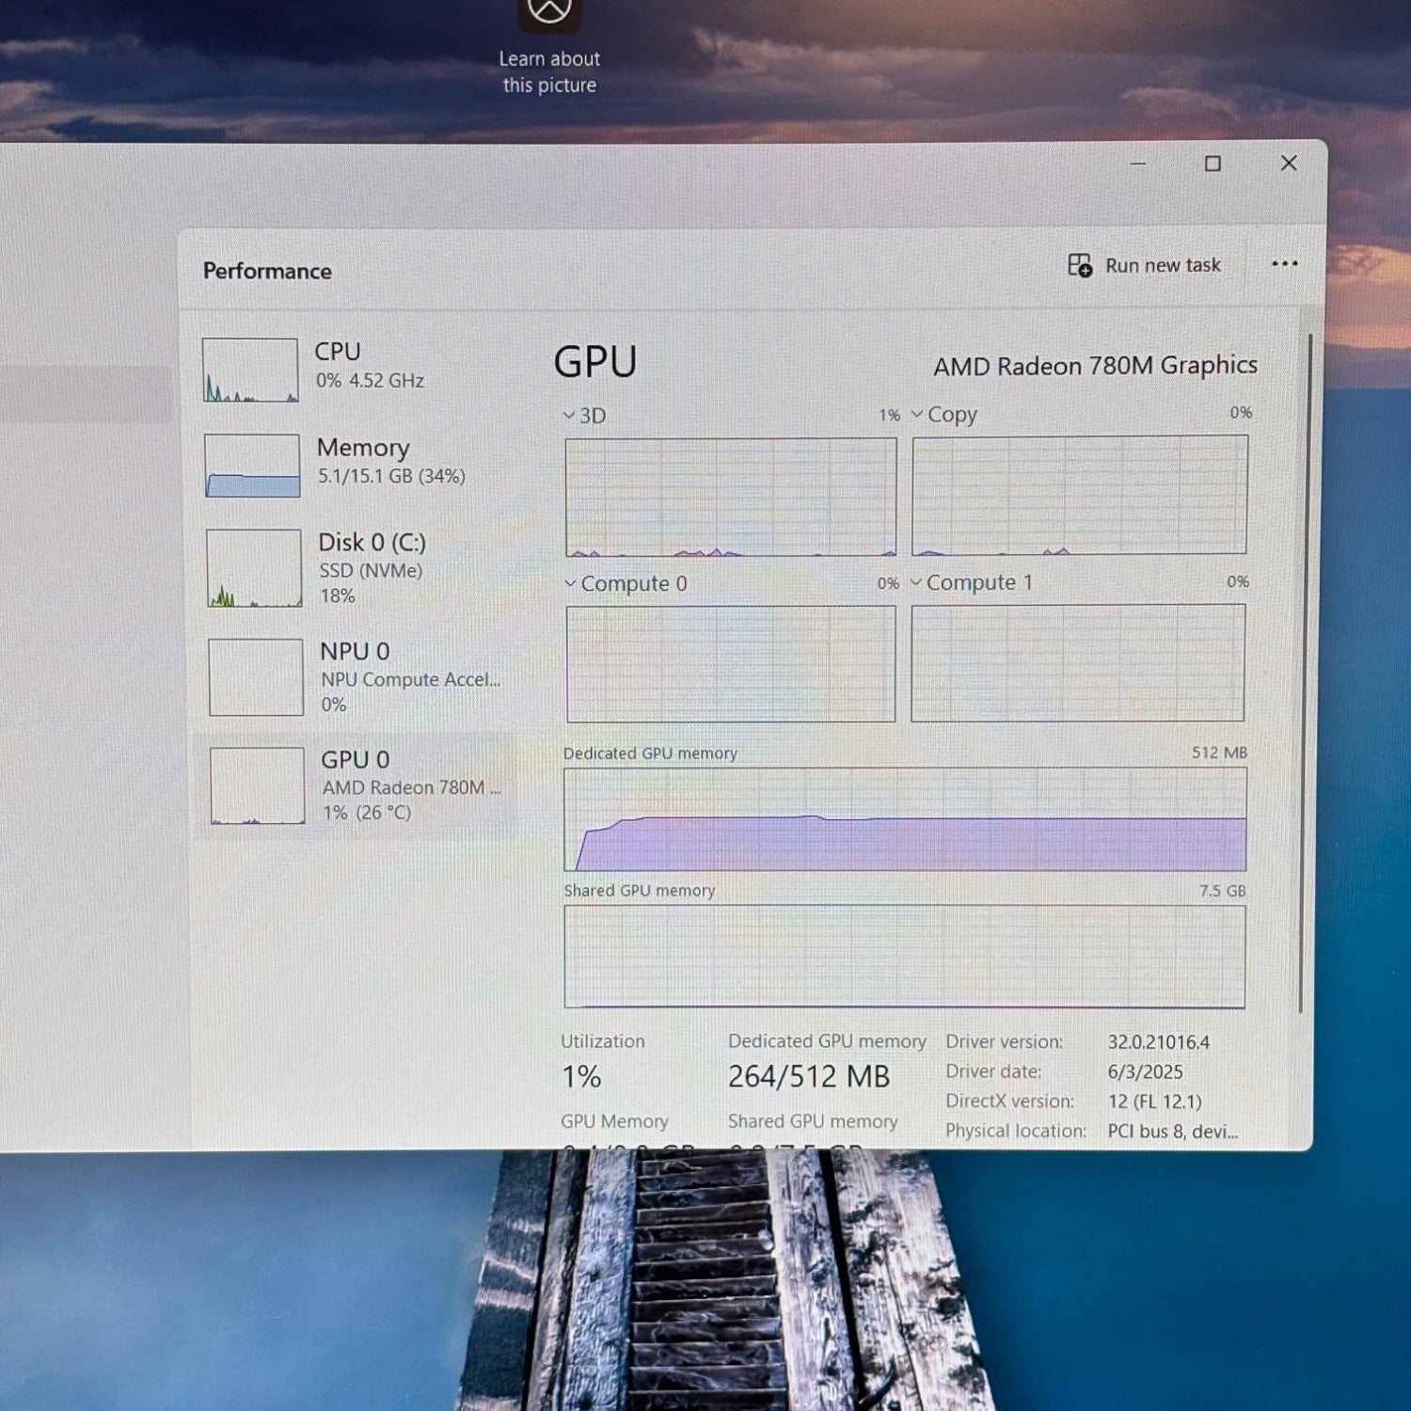Viewport: 1411px width, 1411px height.
Task: Click the Performance page heading
Action: tap(267, 271)
